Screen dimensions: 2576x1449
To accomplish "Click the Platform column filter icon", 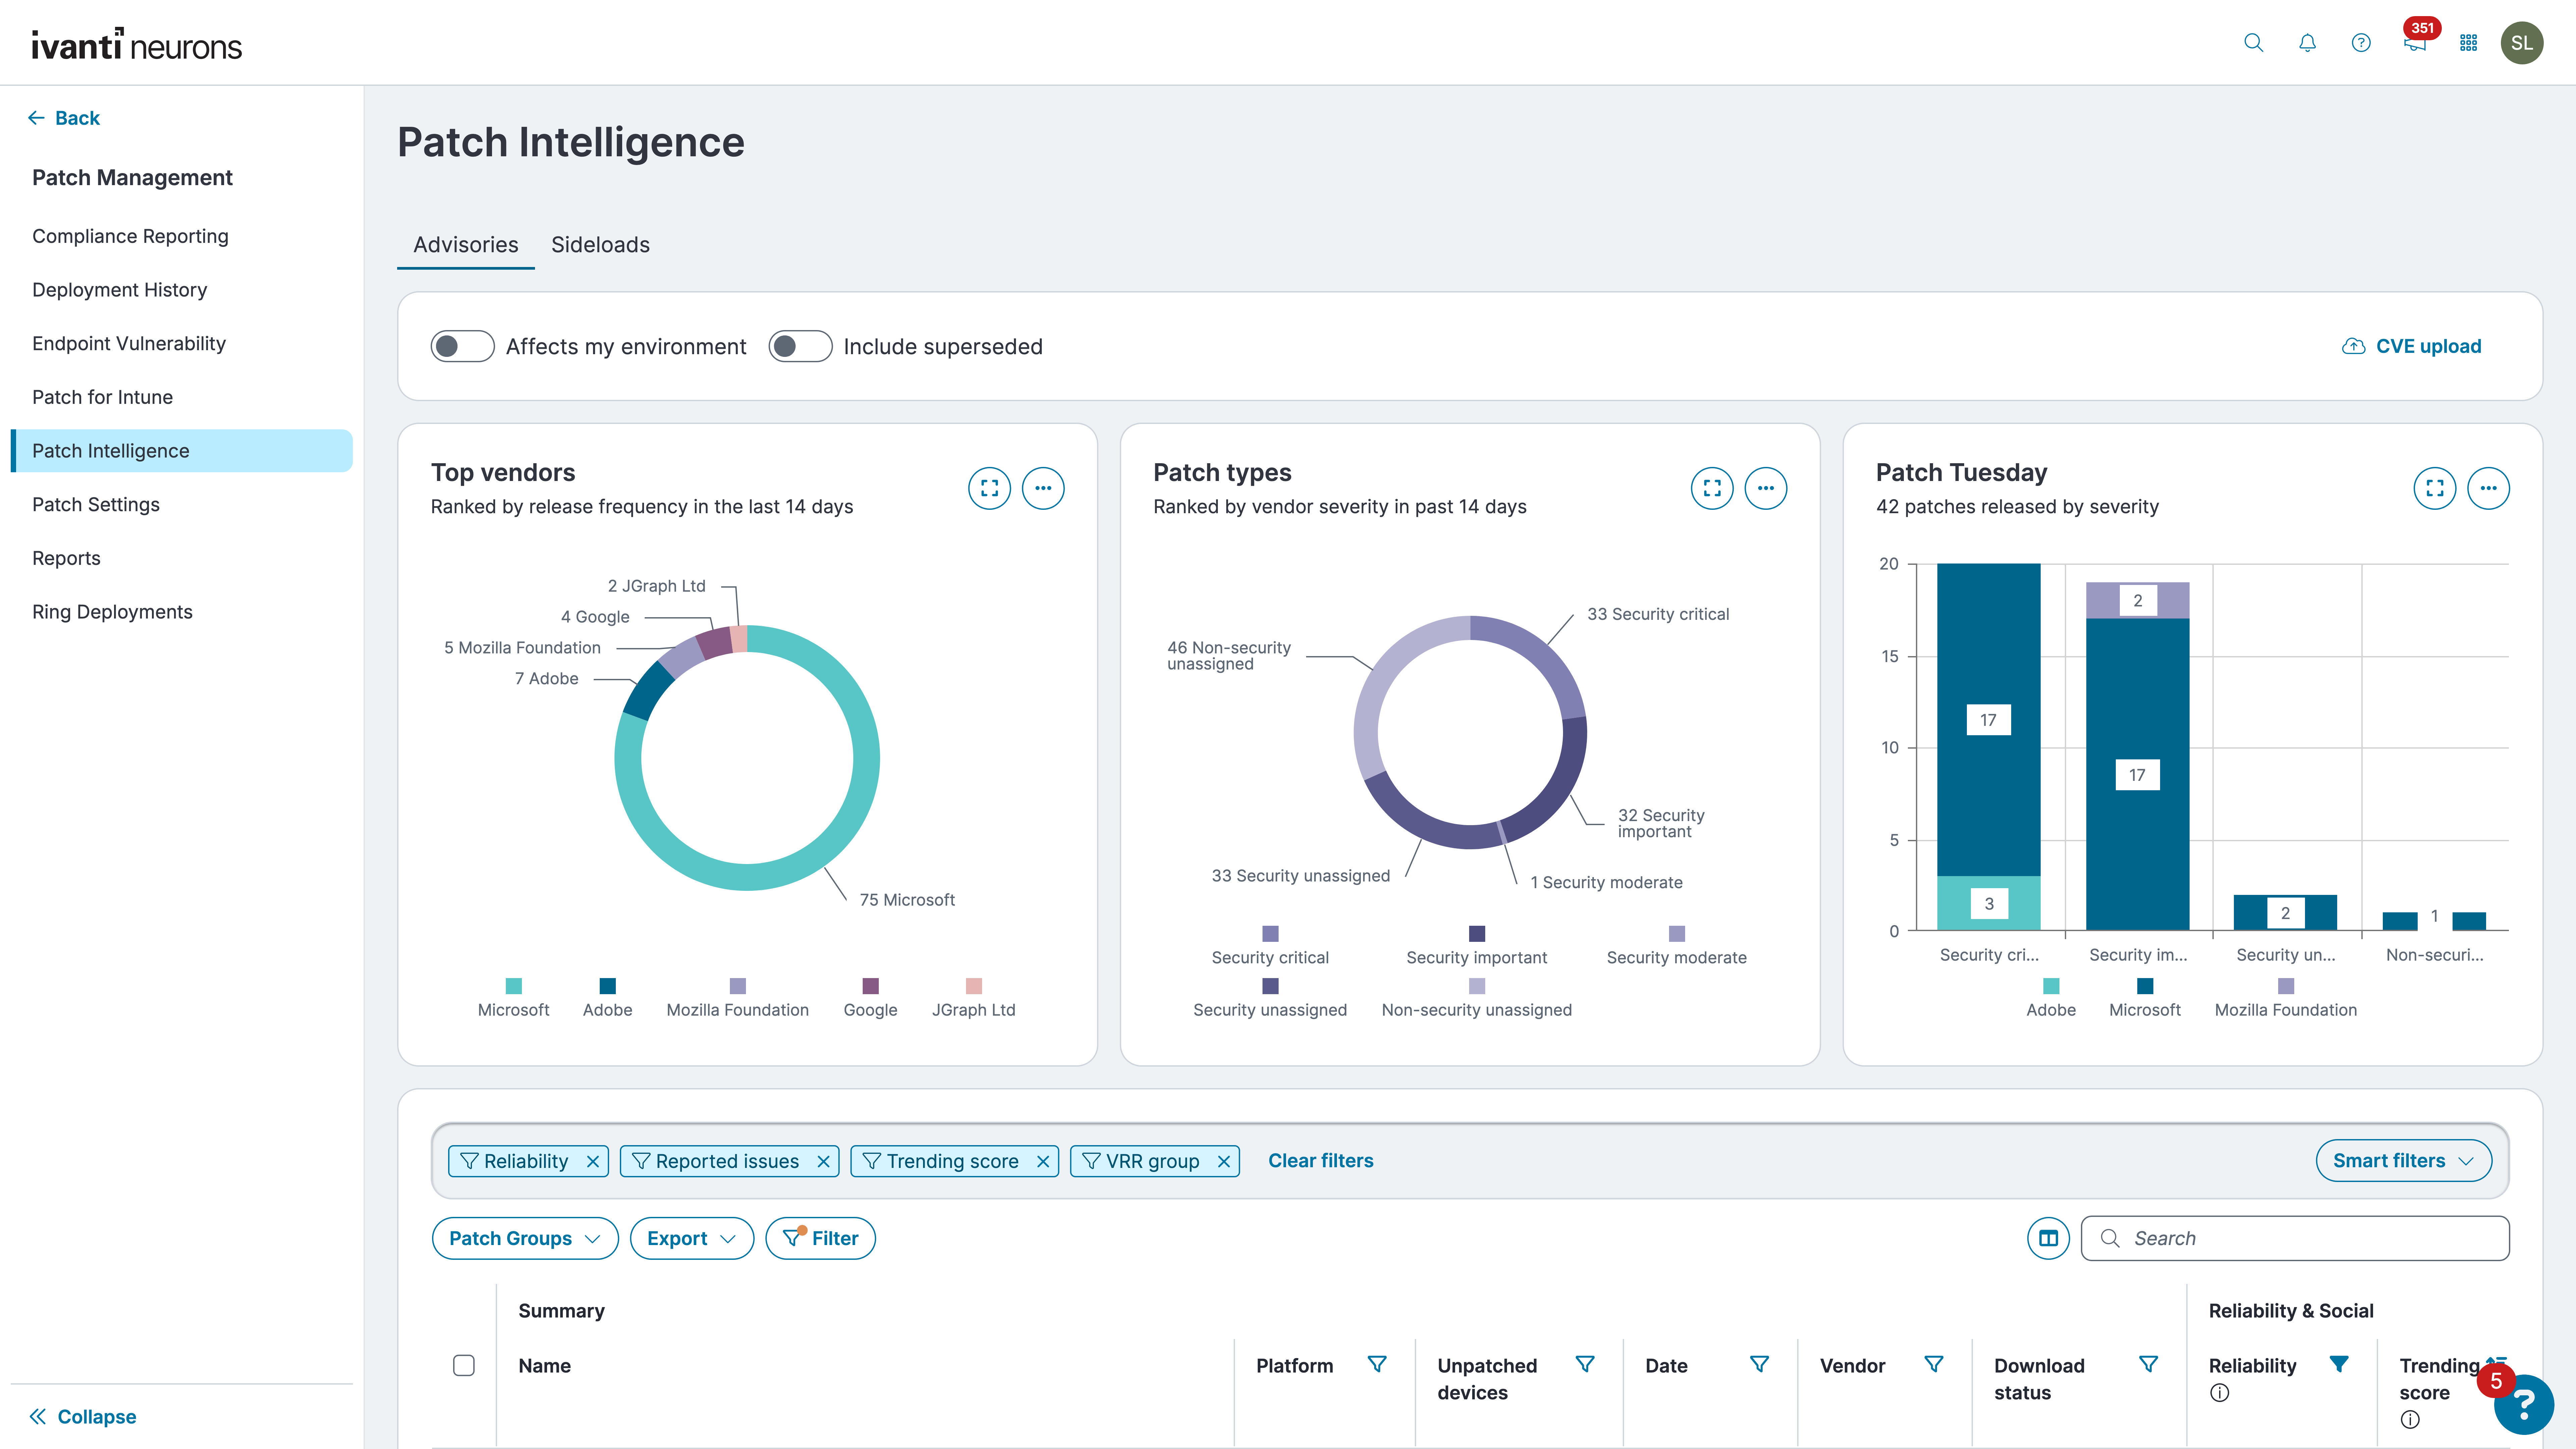I will coord(1377,1364).
